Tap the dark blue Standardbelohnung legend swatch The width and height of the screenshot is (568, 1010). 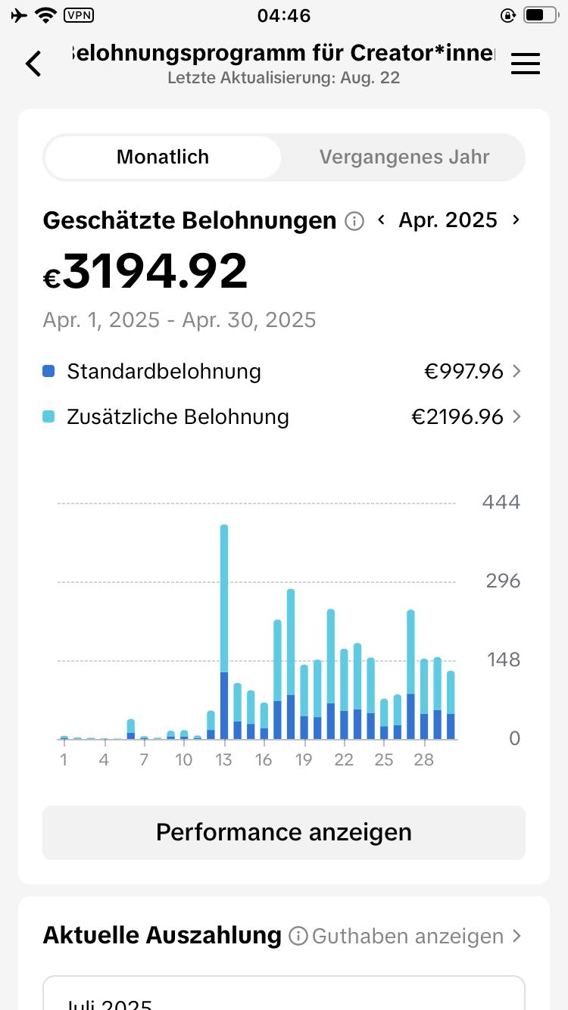[x=48, y=371]
